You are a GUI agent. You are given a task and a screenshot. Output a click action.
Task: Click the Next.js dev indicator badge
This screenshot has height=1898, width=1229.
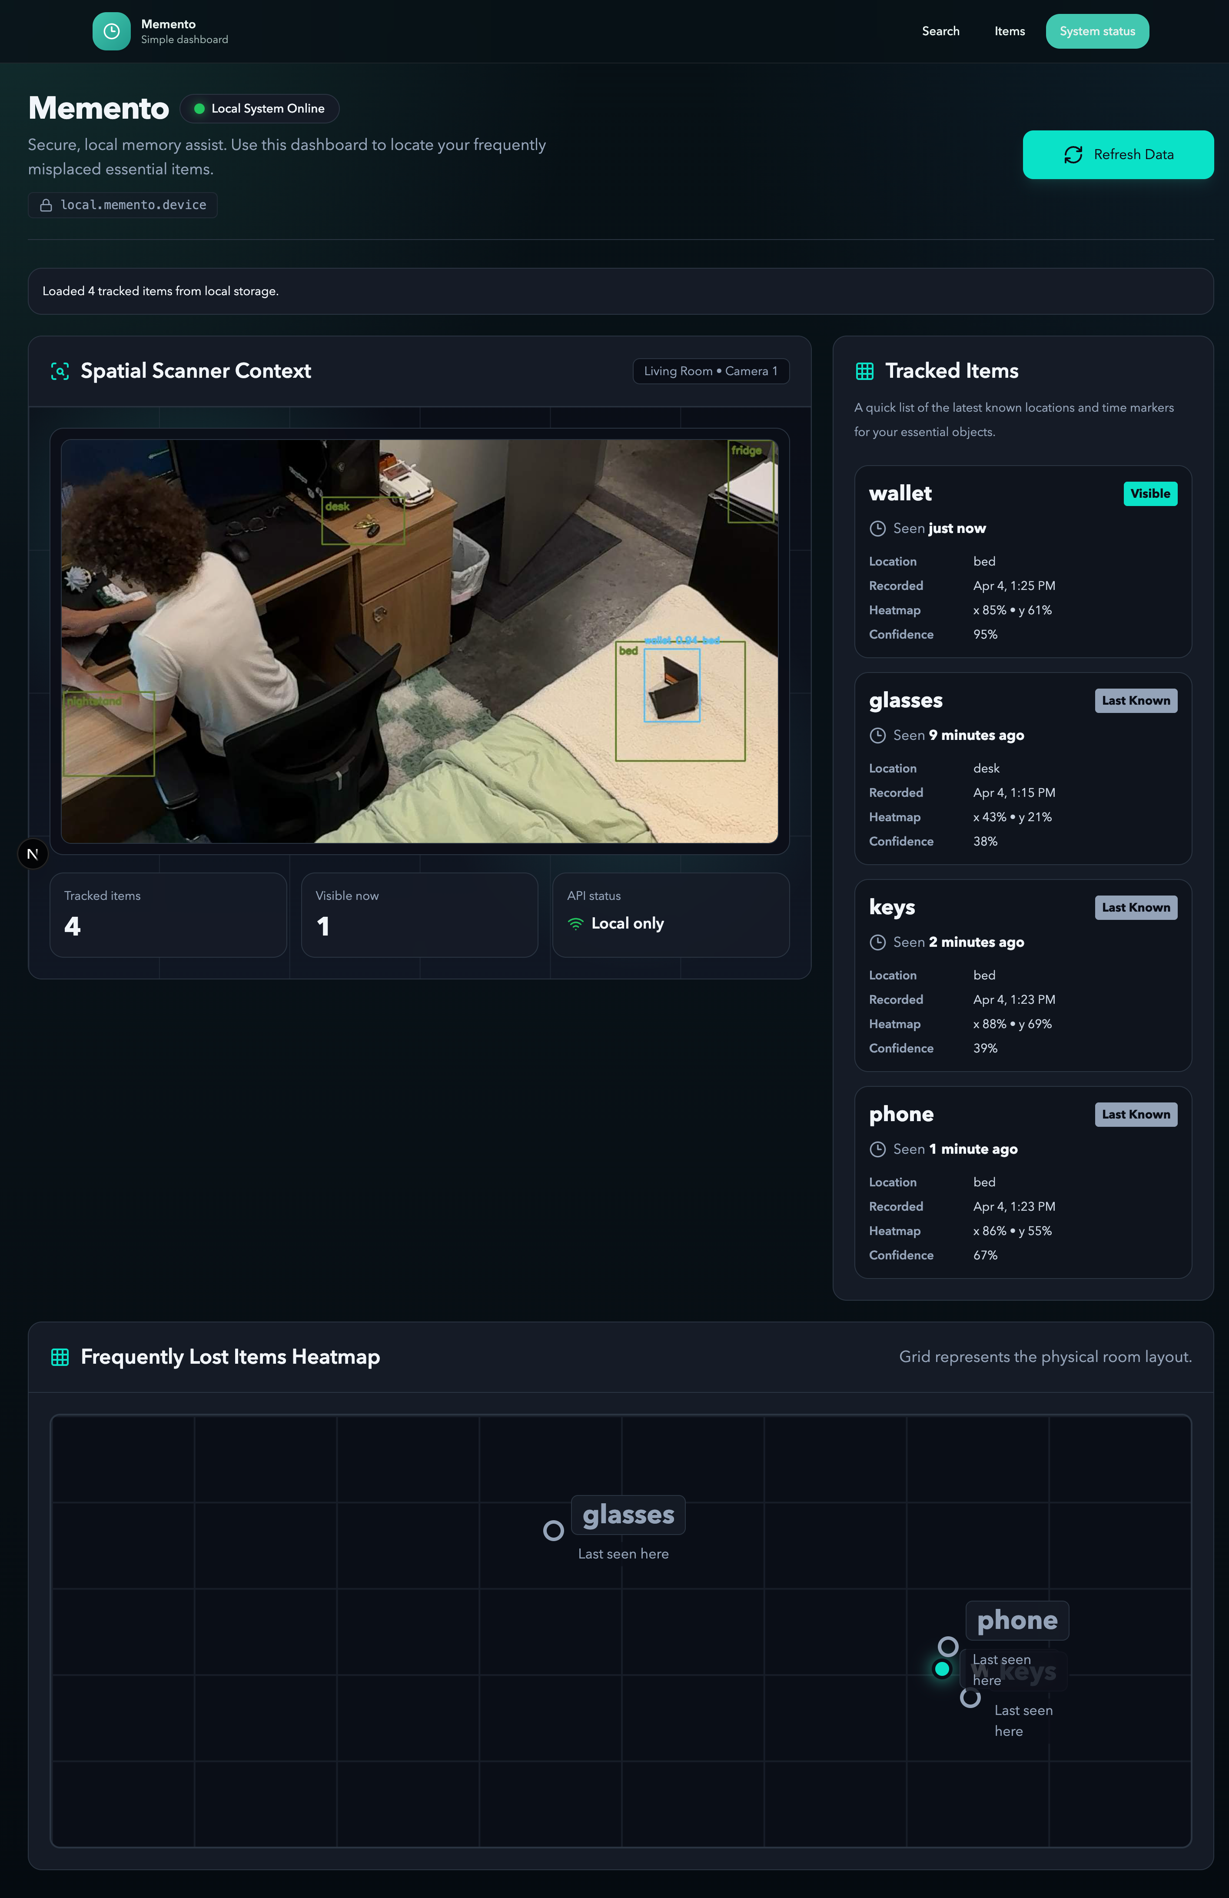tap(33, 854)
